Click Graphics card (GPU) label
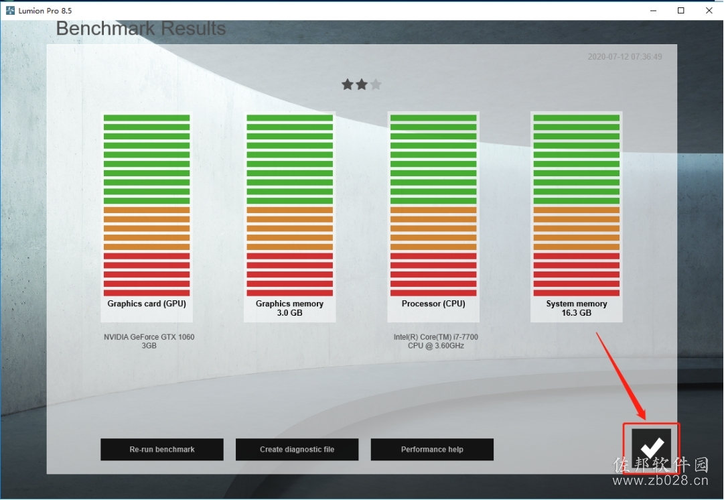724x500 pixels. click(147, 304)
